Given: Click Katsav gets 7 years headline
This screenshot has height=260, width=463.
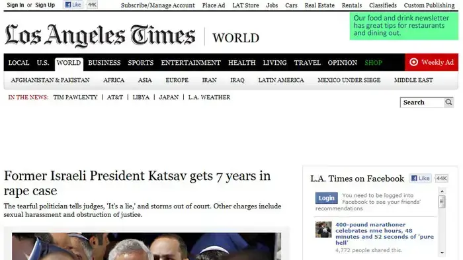Looking at the screenshot, I should pos(137,183).
